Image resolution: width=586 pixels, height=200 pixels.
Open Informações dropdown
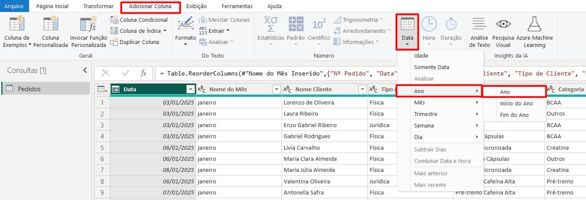[356, 42]
